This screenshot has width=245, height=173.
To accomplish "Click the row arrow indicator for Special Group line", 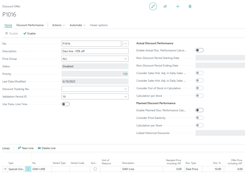I will pyautogui.click(x=5, y=169).
